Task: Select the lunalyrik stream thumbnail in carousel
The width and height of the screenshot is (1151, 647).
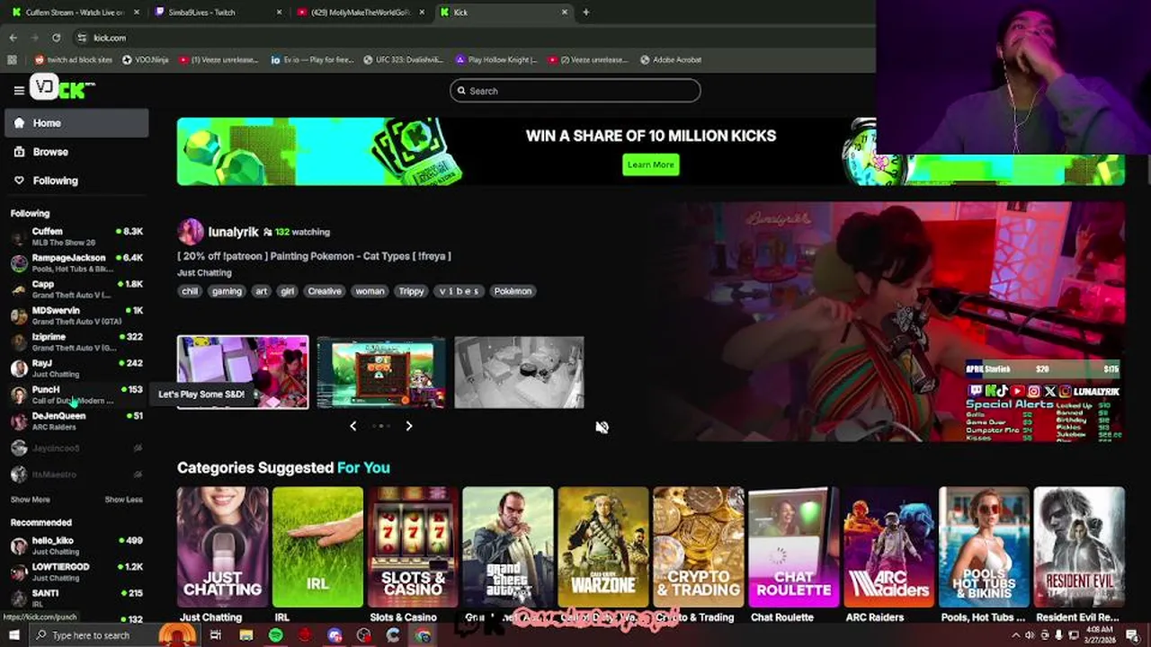Action: click(x=243, y=372)
